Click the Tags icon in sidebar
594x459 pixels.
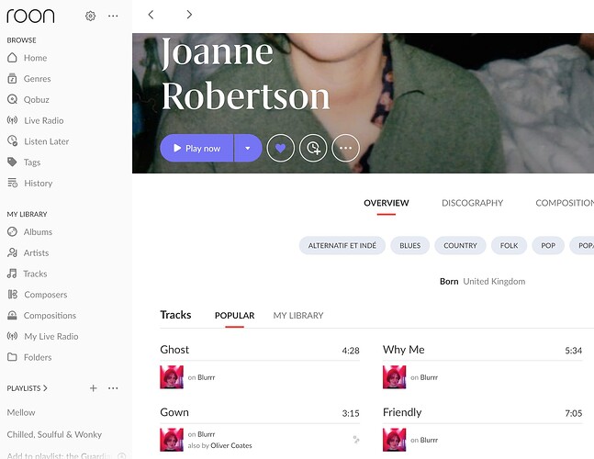click(12, 162)
